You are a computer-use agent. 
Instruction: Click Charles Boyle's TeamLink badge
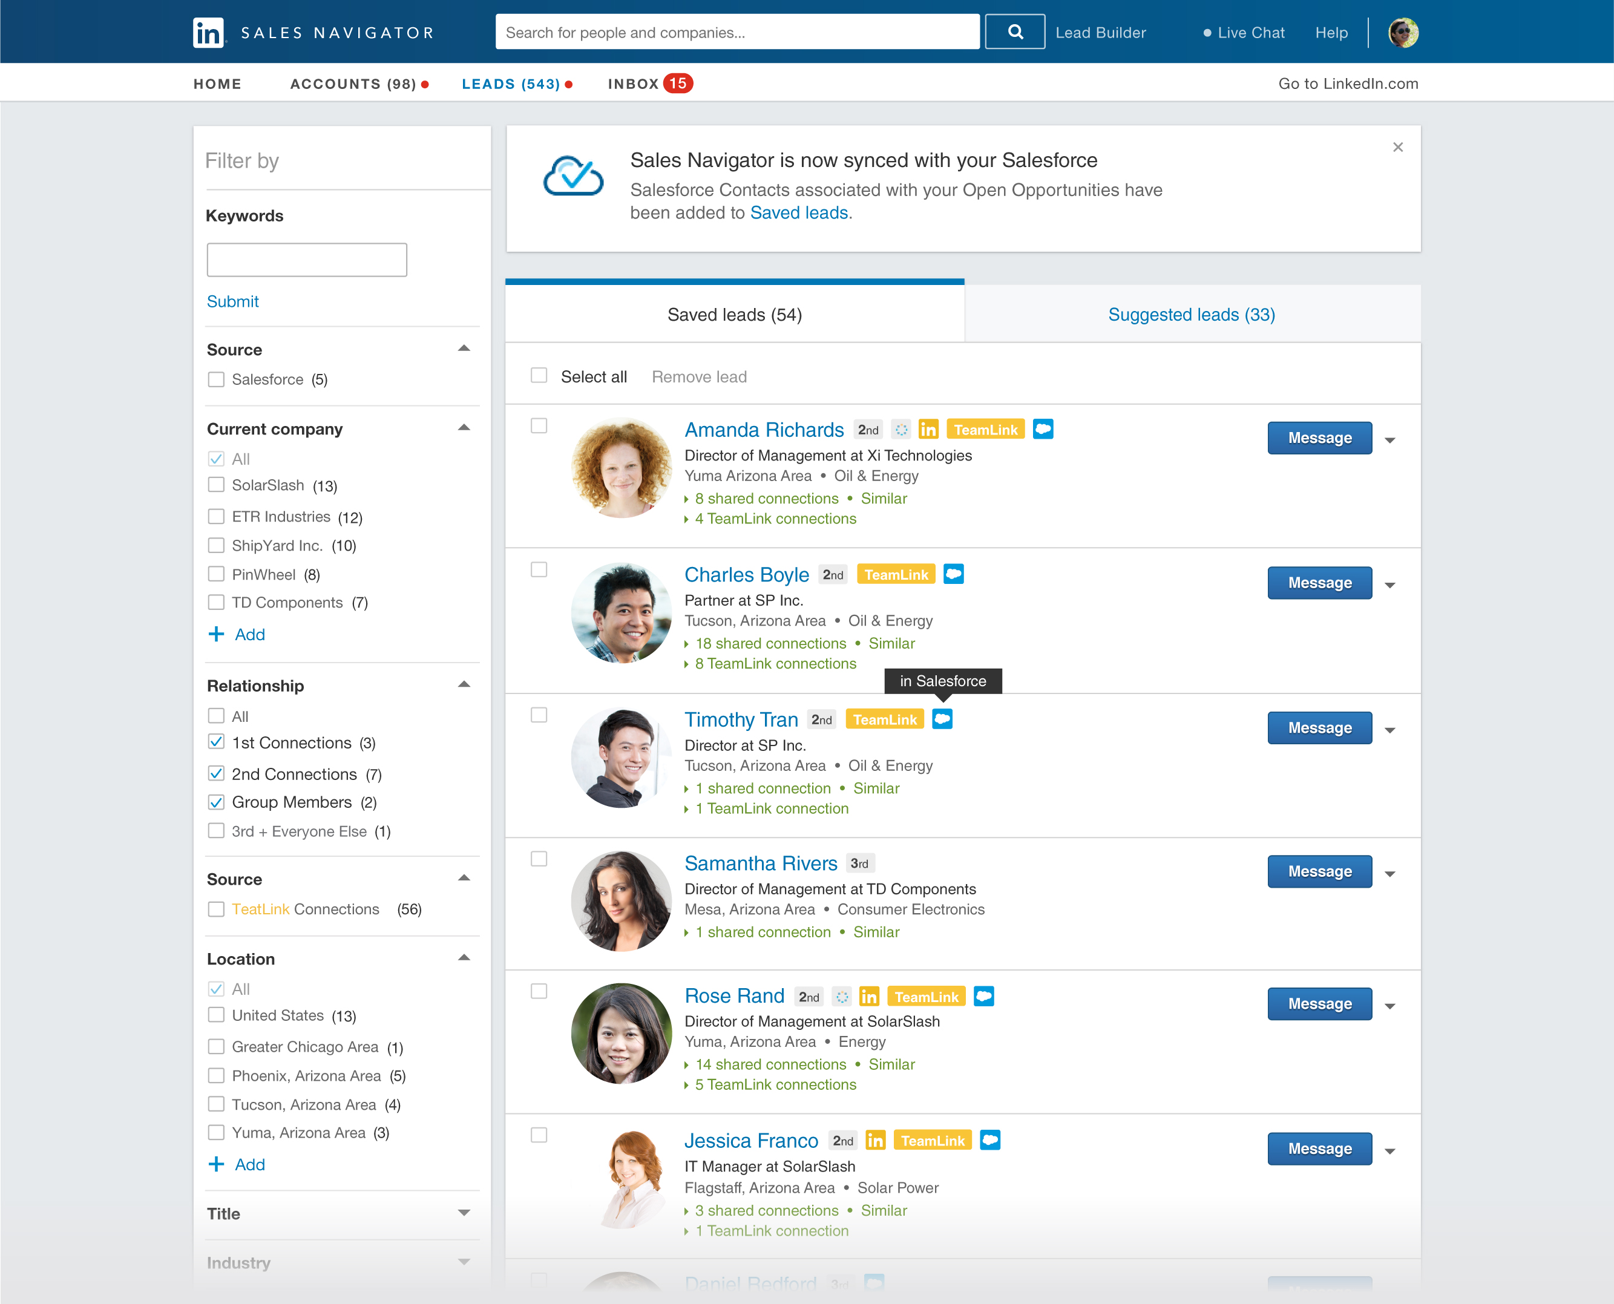pos(896,575)
